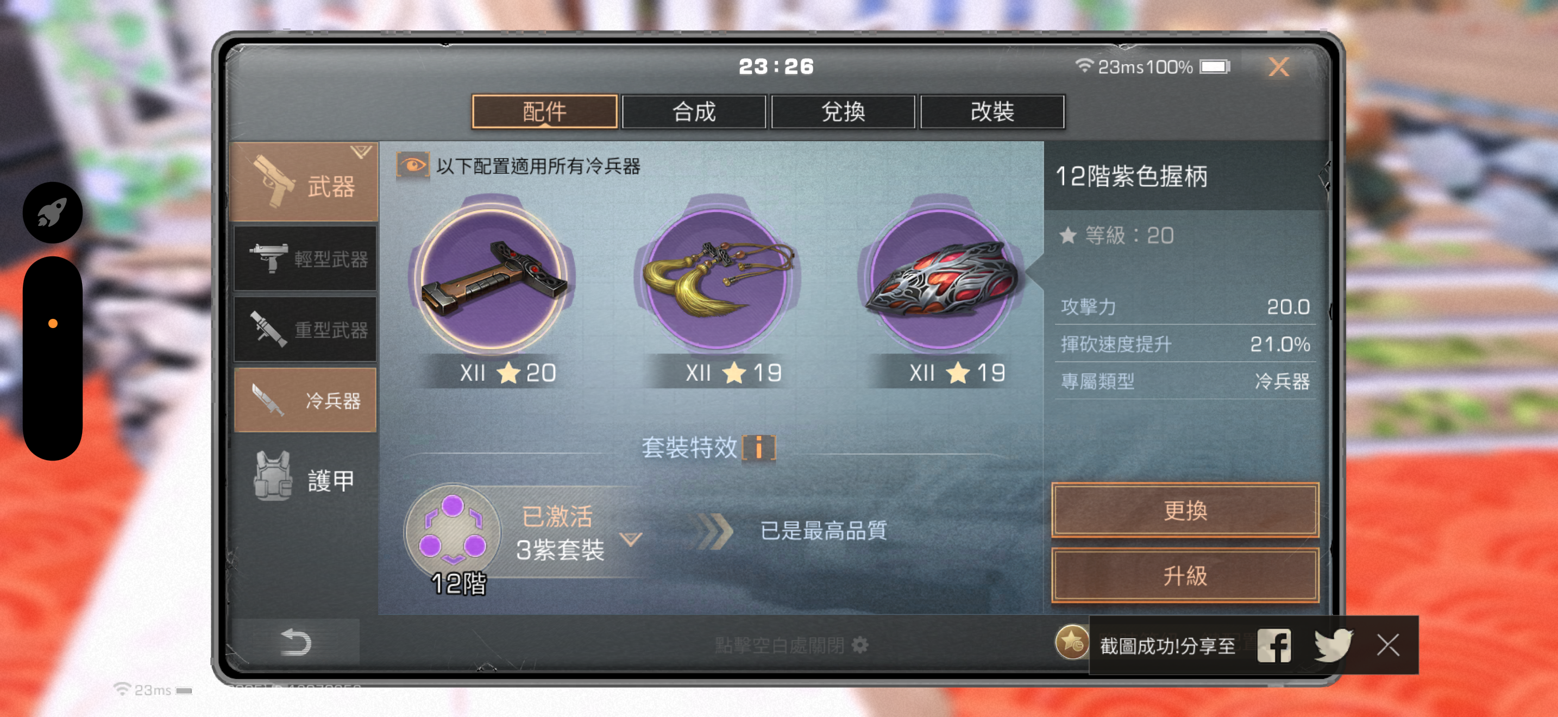1558x717 pixels.
Task: Switch to the 改裝 tab
Action: click(992, 111)
